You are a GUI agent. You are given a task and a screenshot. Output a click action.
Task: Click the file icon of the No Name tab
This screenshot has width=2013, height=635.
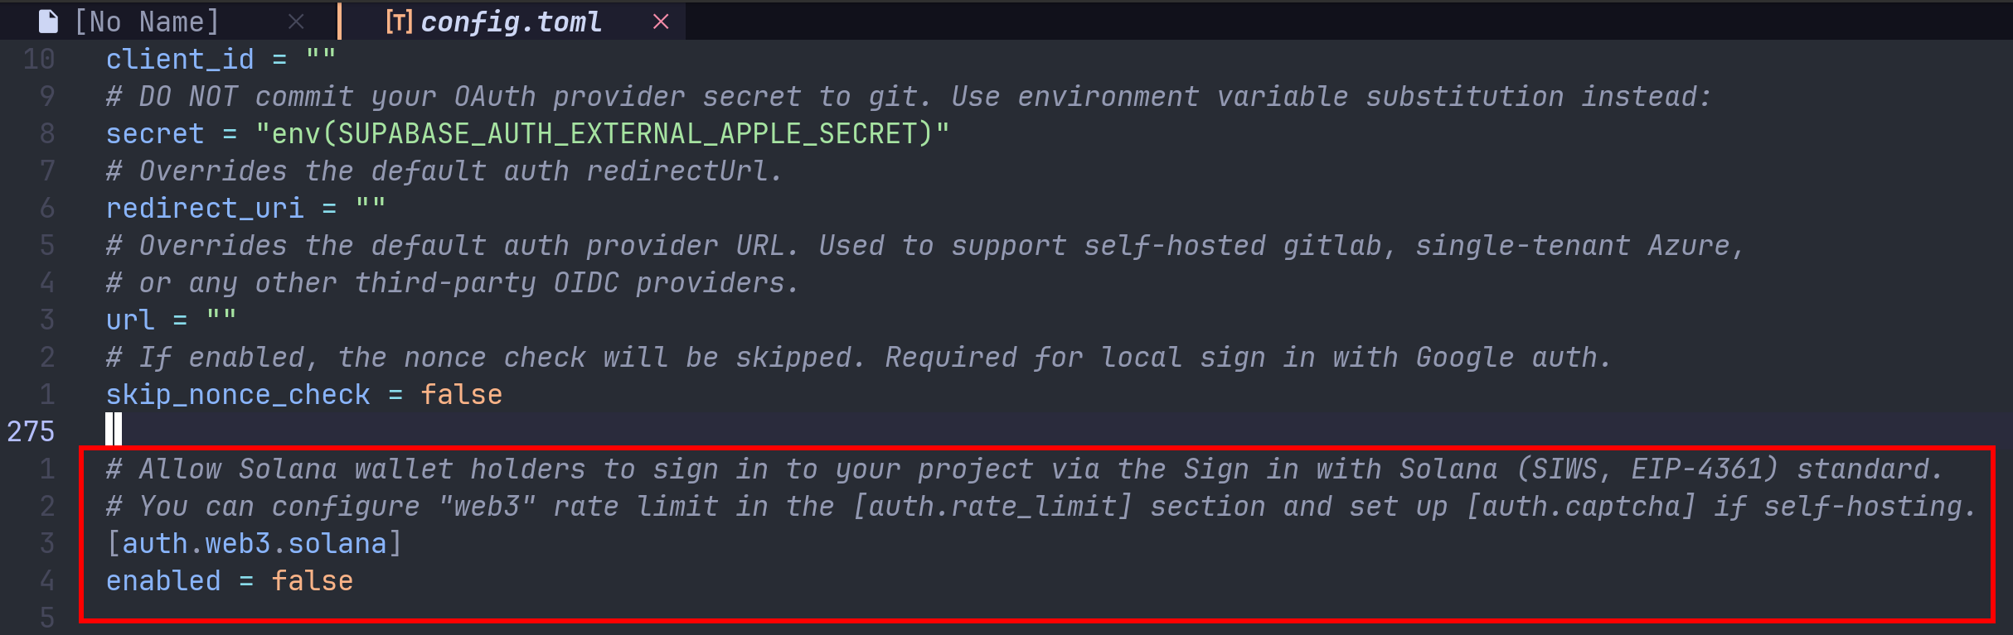(49, 22)
